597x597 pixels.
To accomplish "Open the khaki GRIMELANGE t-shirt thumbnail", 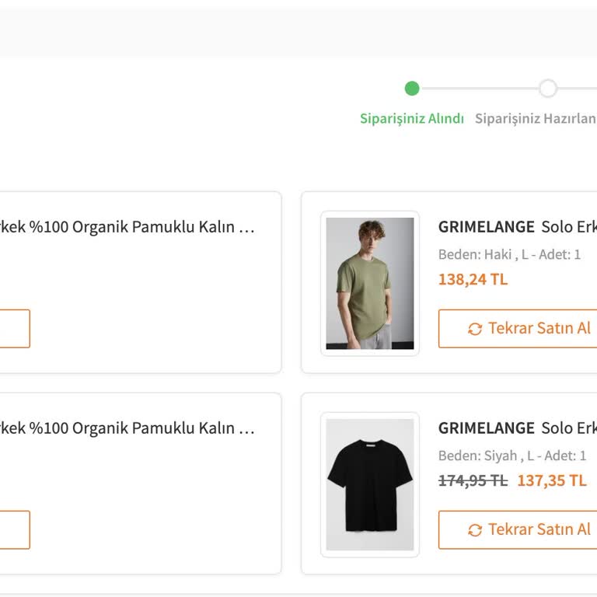I will pos(370,283).
